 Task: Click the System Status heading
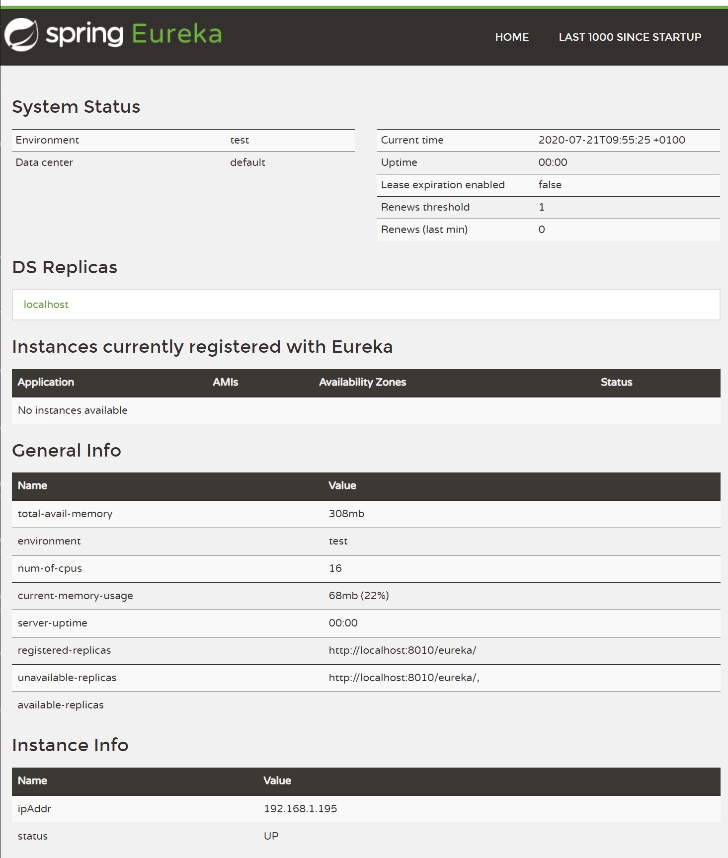[76, 107]
